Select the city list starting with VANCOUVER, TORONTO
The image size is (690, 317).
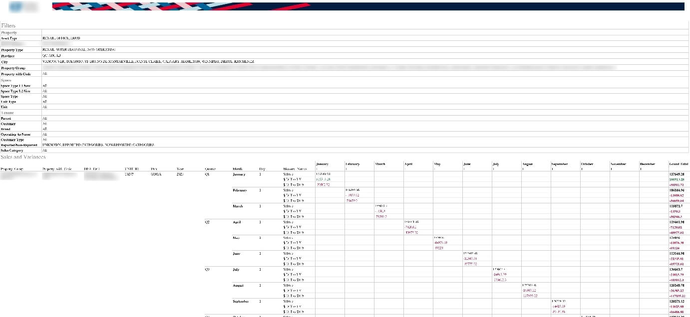pos(148,62)
